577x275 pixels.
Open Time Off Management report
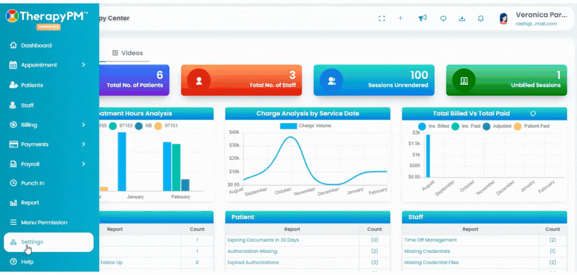point(430,240)
